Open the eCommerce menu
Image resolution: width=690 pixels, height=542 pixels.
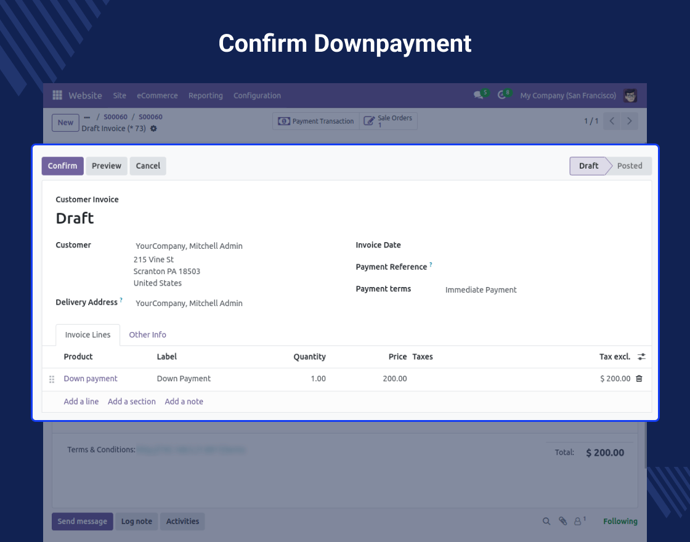point(157,95)
